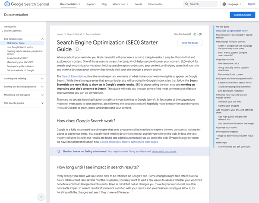Collapse the left sidebar arrow button
This screenshot has width=259, height=203.
[x=41, y=197]
